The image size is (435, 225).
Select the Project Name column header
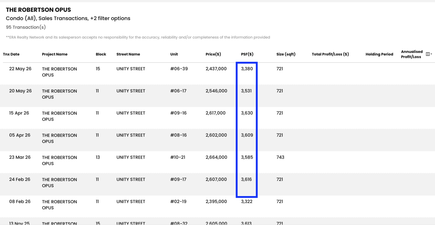(x=55, y=54)
